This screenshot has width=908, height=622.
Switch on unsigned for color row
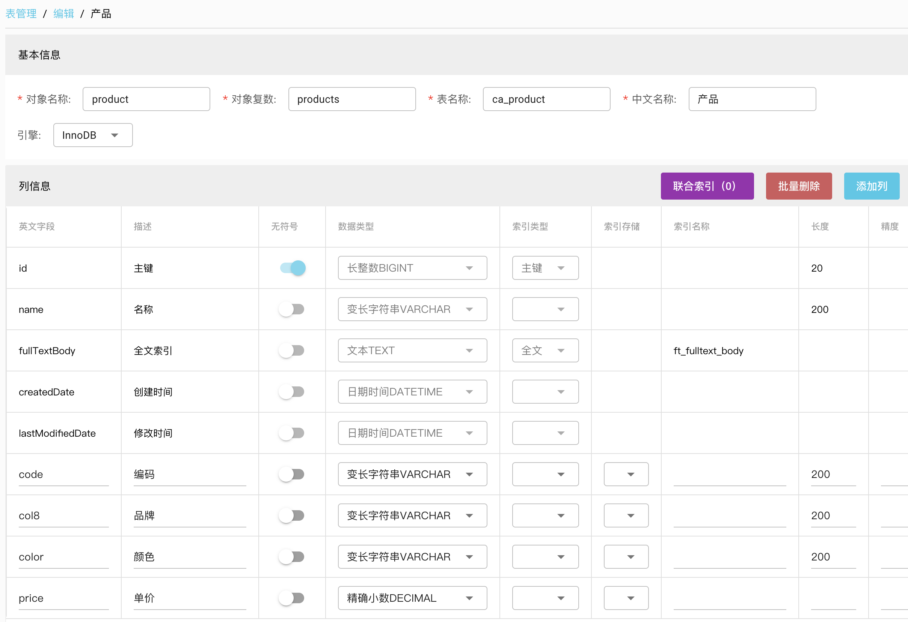[x=291, y=557]
